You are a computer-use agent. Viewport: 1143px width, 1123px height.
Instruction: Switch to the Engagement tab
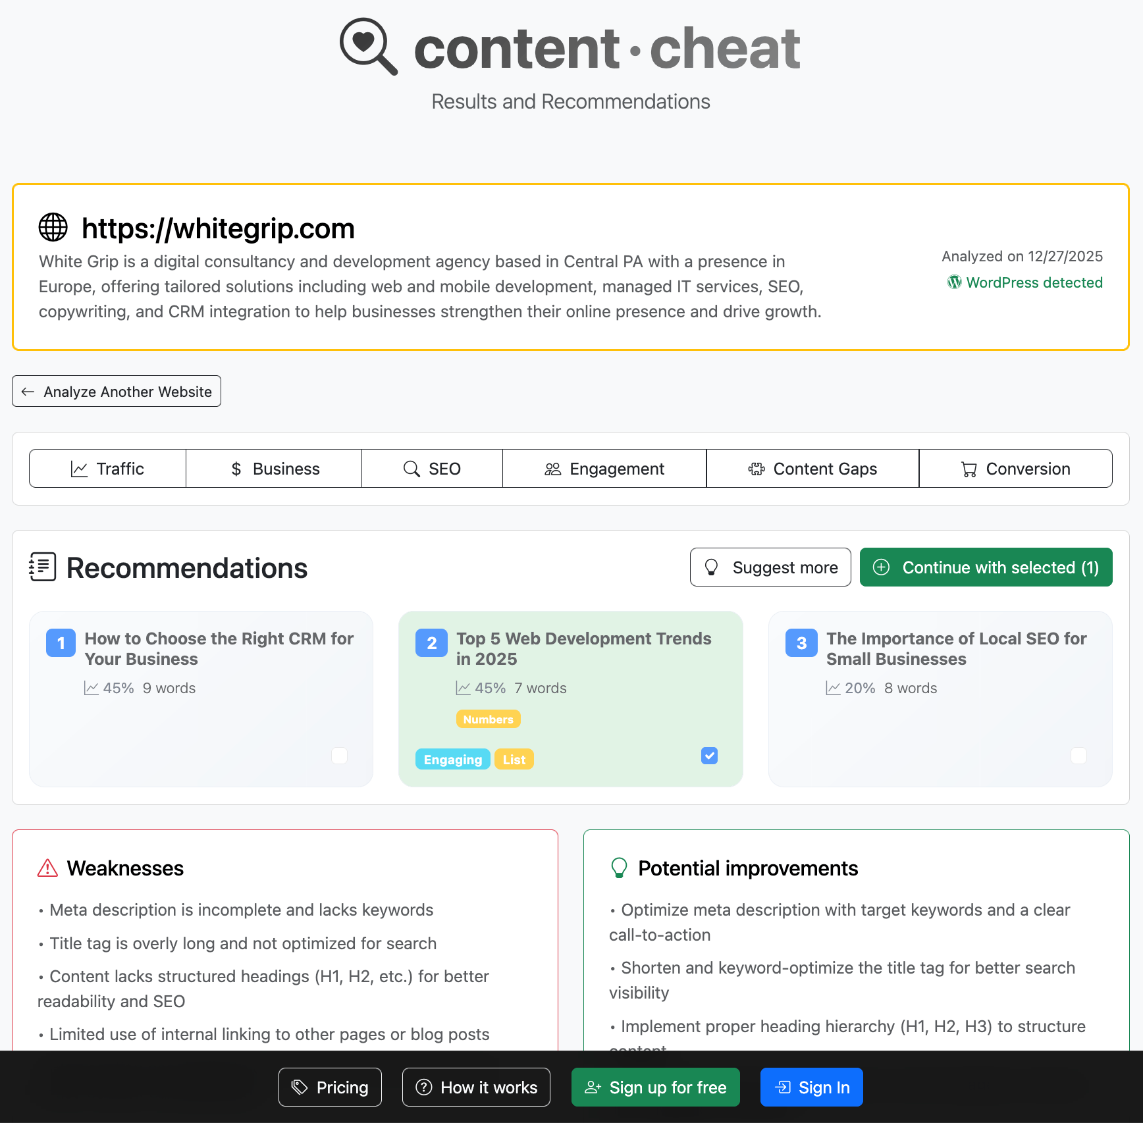tap(604, 469)
